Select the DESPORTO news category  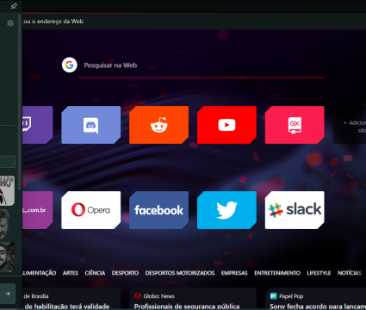point(125,273)
